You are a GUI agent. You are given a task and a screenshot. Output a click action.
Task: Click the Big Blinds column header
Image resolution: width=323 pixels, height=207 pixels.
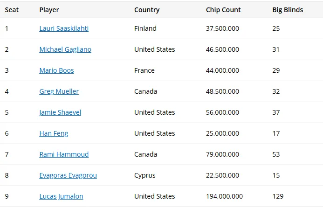(x=288, y=10)
